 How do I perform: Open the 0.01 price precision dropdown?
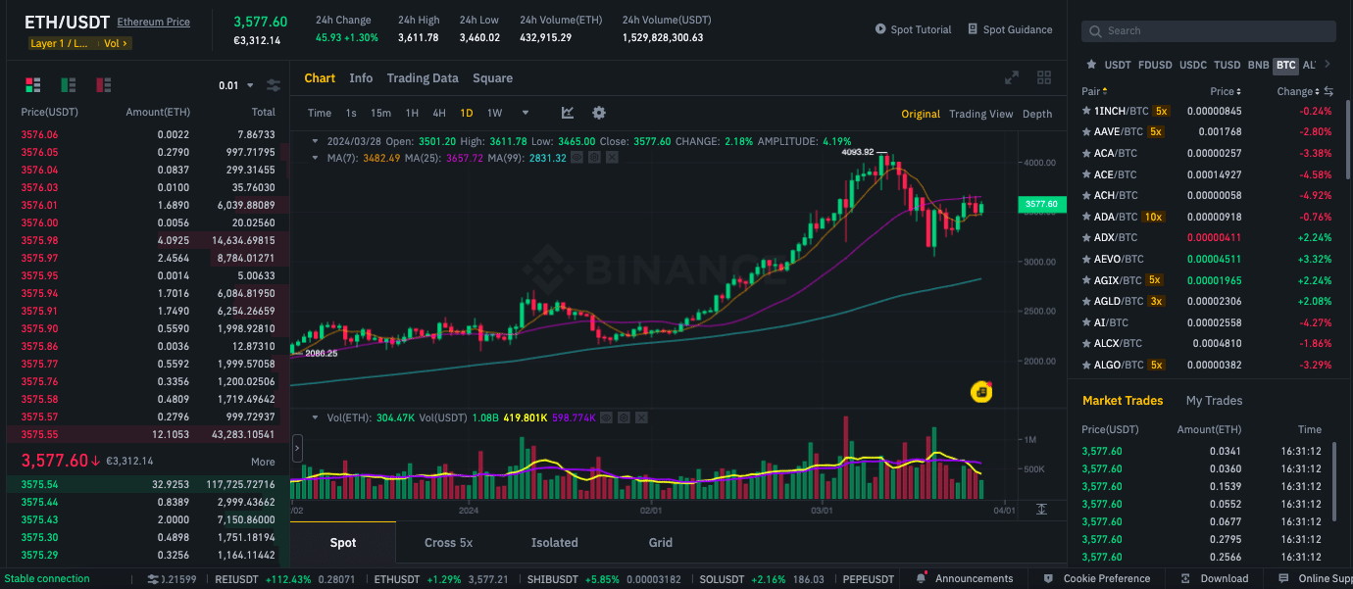point(235,85)
